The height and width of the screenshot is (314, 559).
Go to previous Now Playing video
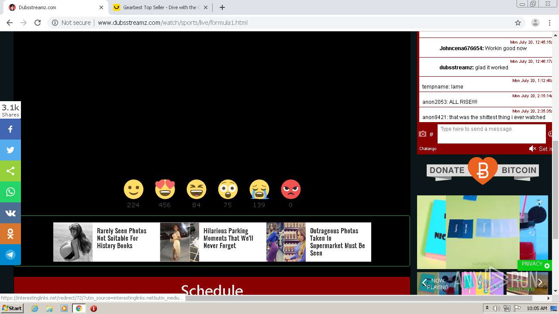424,283
